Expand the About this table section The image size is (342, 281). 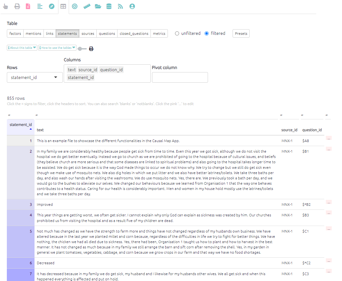click(22, 48)
